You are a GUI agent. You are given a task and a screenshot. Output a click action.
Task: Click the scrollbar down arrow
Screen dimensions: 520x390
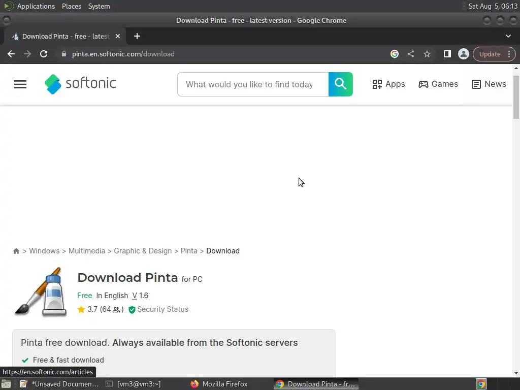pyautogui.click(x=516, y=373)
